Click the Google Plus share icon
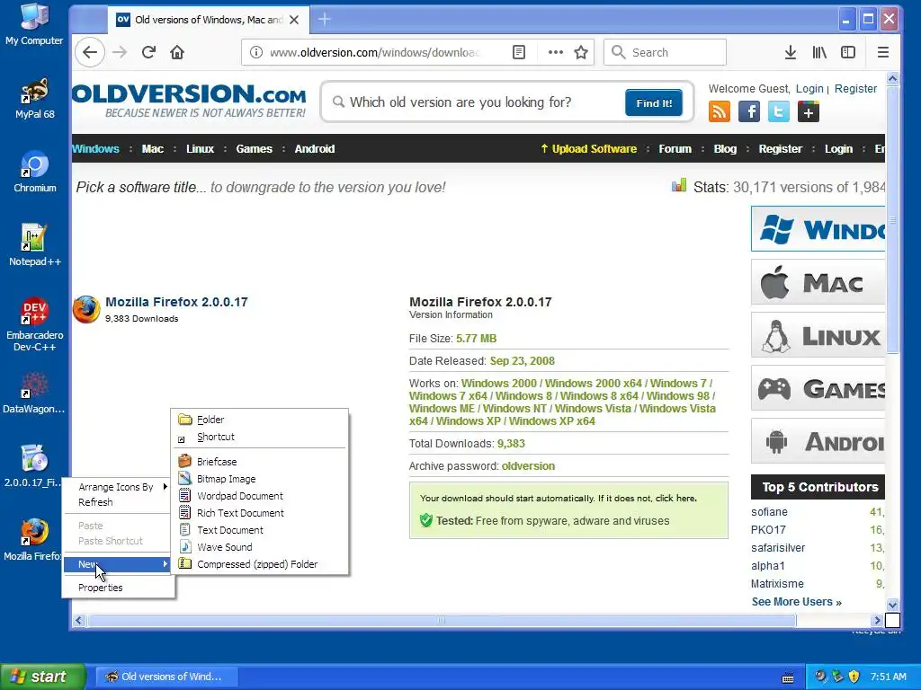 (x=809, y=111)
